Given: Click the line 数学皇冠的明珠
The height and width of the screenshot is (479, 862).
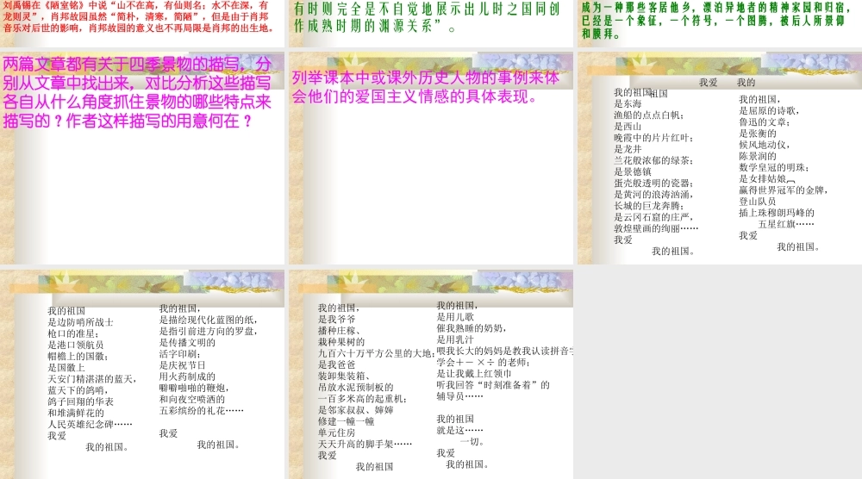Looking at the screenshot, I should coord(773,167).
